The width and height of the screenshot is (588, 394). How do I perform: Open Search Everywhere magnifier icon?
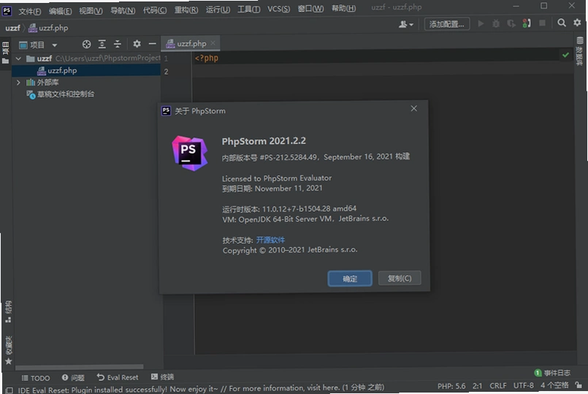[562, 23]
